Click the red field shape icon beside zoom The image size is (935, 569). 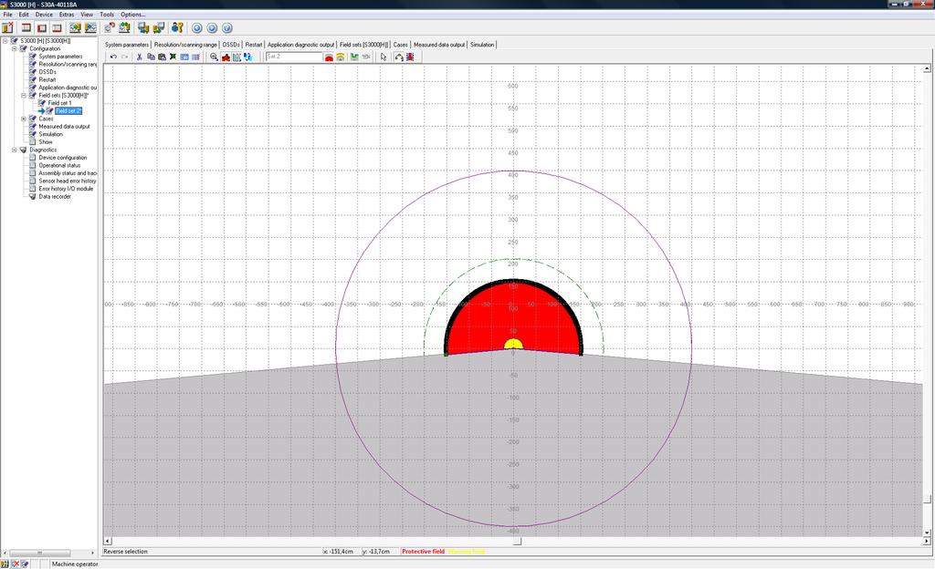pos(226,57)
